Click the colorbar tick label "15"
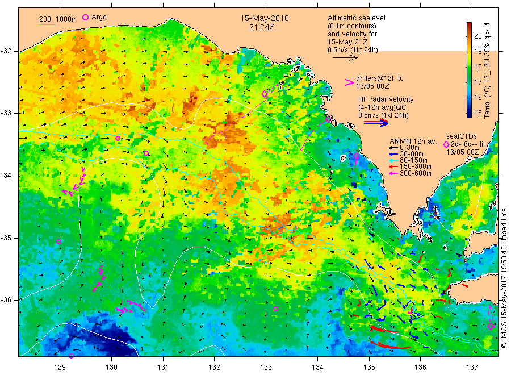 pyautogui.click(x=478, y=113)
